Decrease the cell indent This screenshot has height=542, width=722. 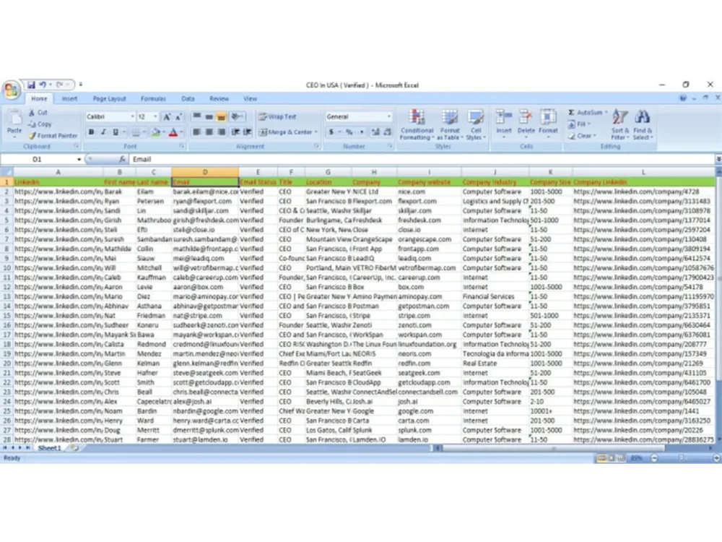(235, 132)
